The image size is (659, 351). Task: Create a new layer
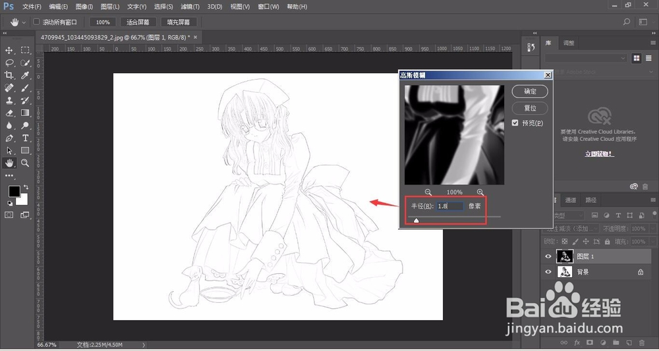tap(629, 343)
